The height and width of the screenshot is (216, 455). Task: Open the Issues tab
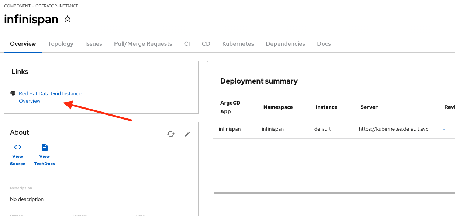(x=94, y=44)
